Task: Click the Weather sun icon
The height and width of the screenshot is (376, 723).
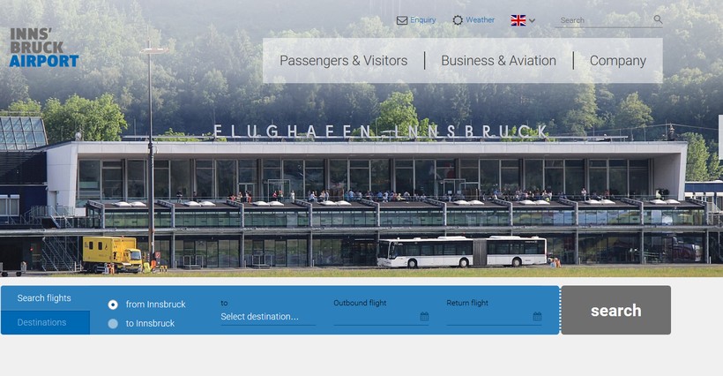Action: [x=458, y=20]
